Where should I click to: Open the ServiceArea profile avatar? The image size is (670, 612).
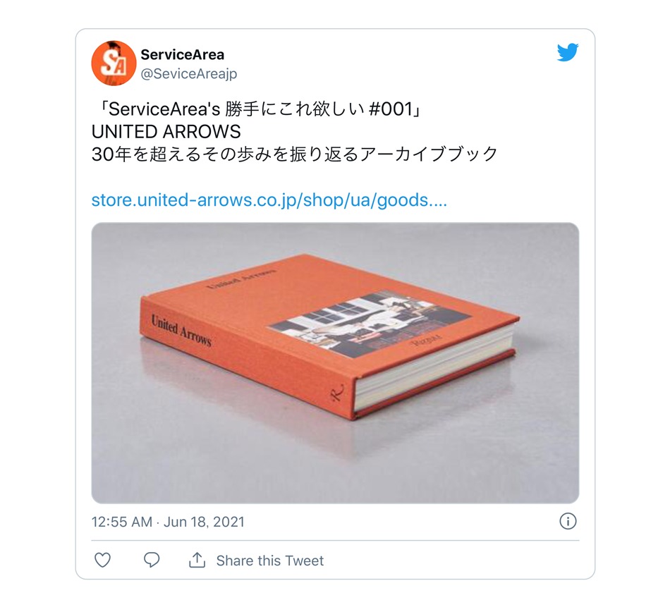(114, 63)
